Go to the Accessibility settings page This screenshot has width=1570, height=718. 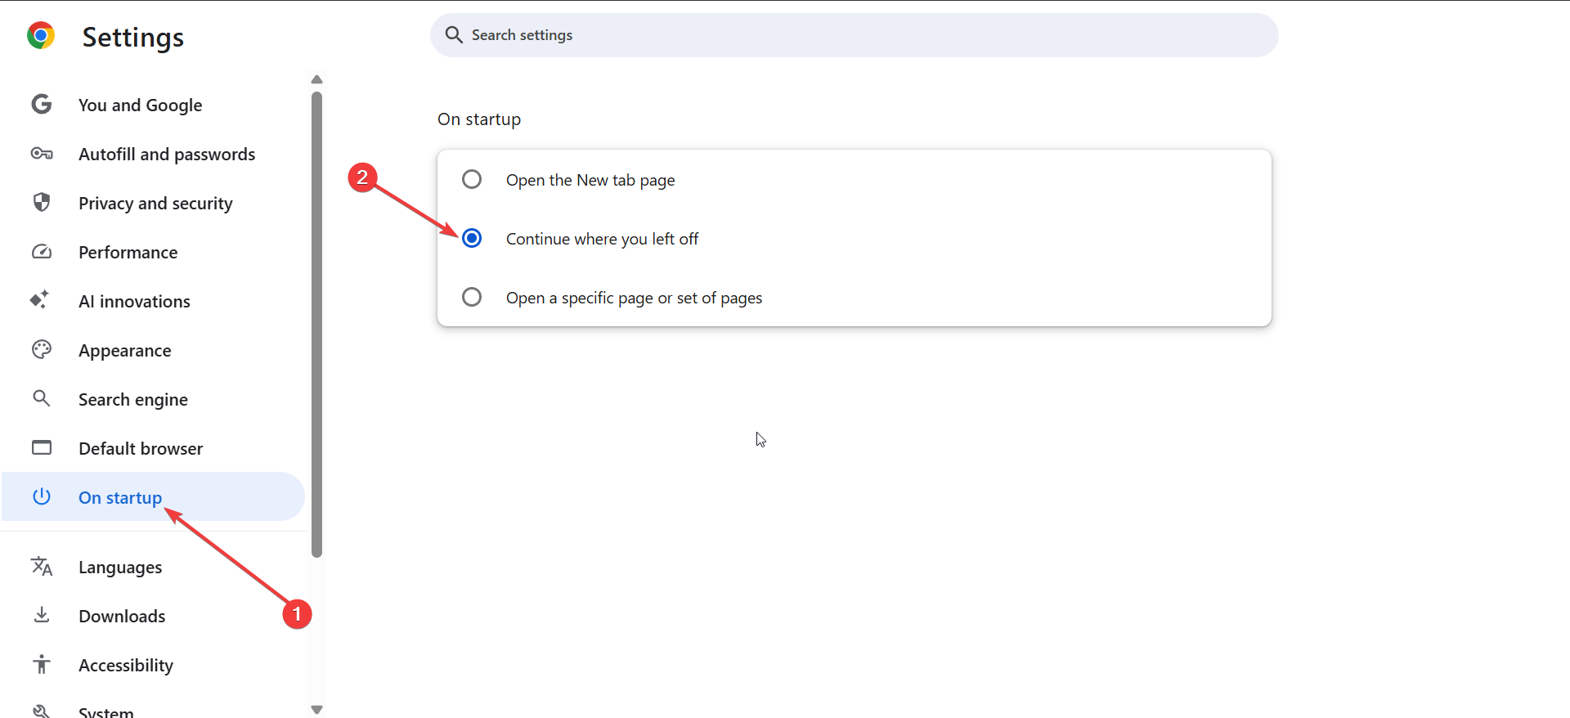click(x=126, y=666)
